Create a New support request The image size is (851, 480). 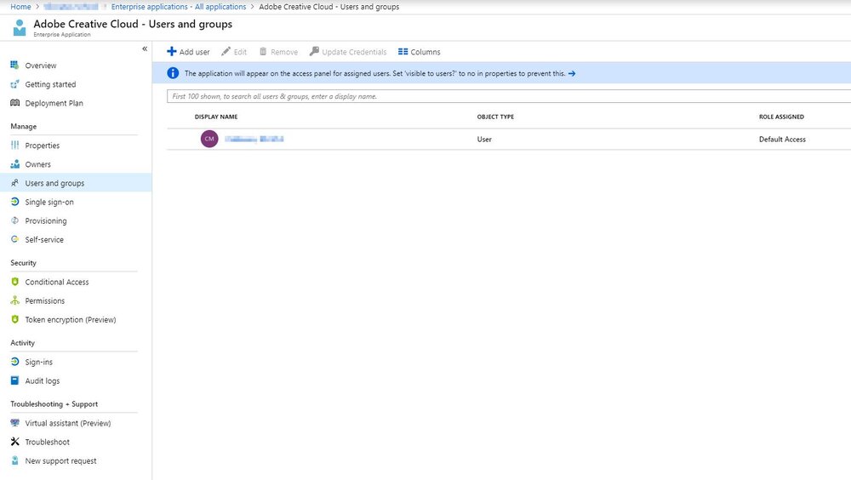click(60, 461)
